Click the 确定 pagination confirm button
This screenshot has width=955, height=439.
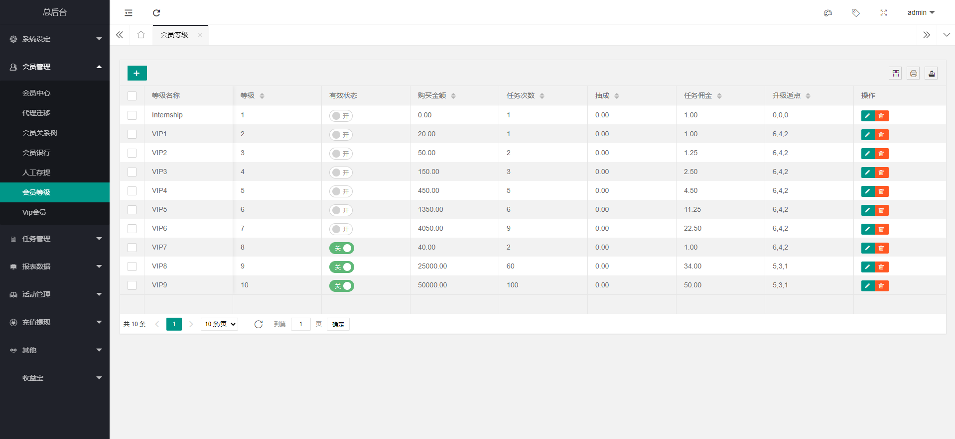coord(338,324)
